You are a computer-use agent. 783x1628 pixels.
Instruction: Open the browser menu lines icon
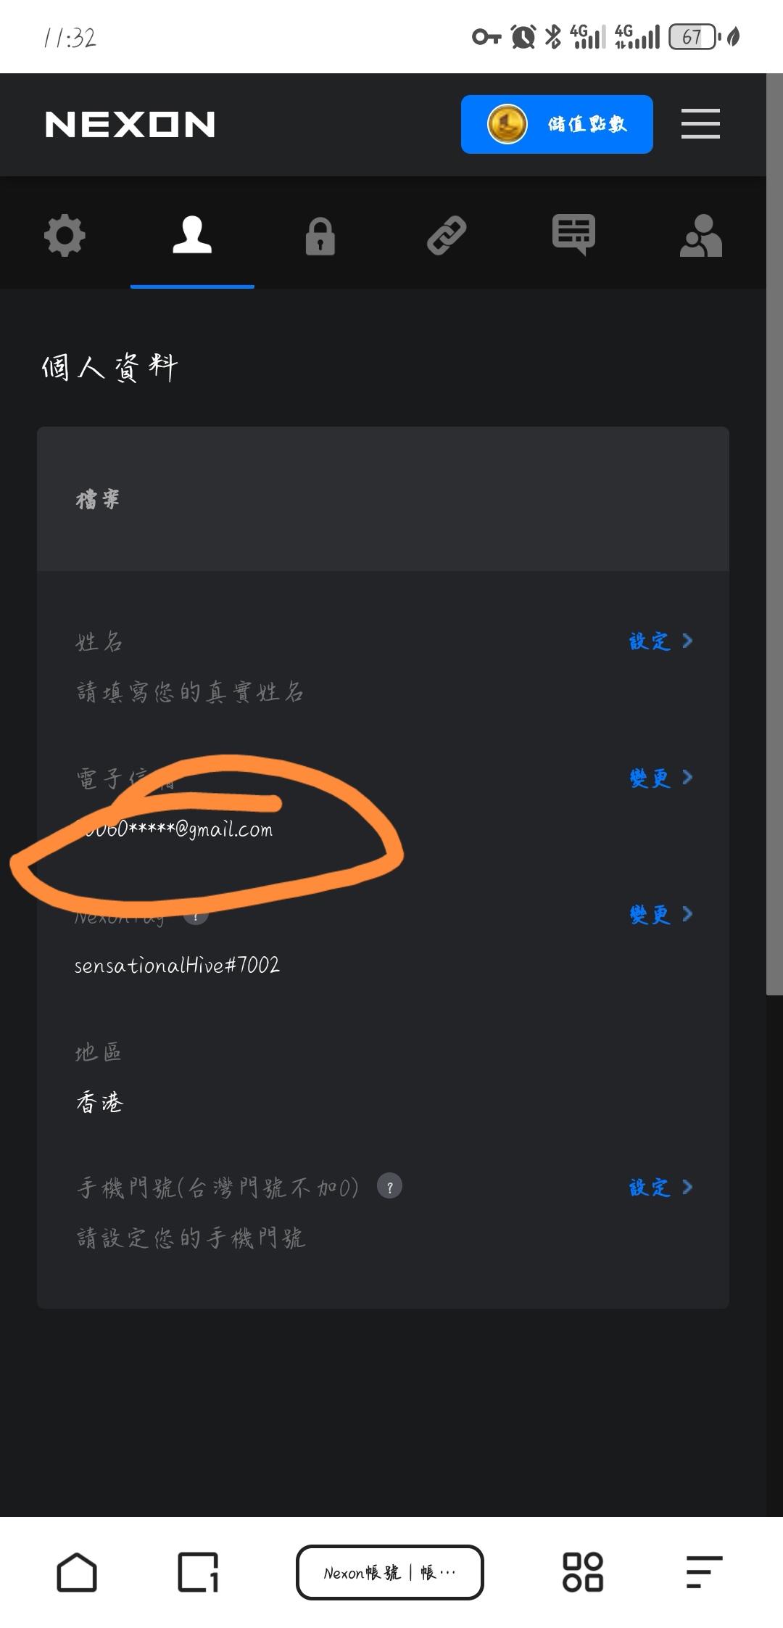[704, 1572]
